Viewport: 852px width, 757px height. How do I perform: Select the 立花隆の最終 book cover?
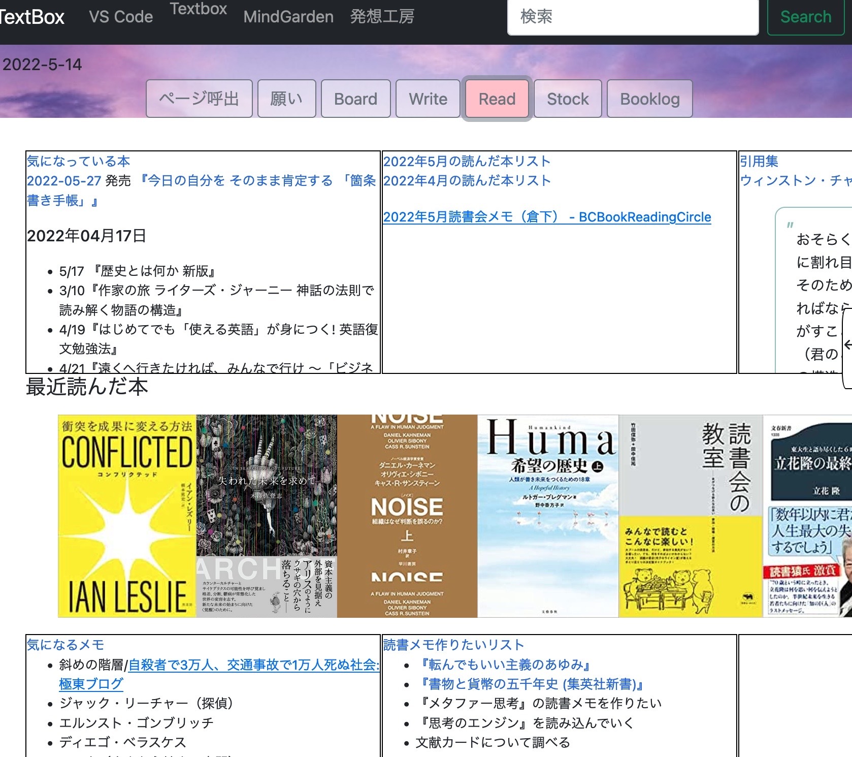[x=807, y=516]
